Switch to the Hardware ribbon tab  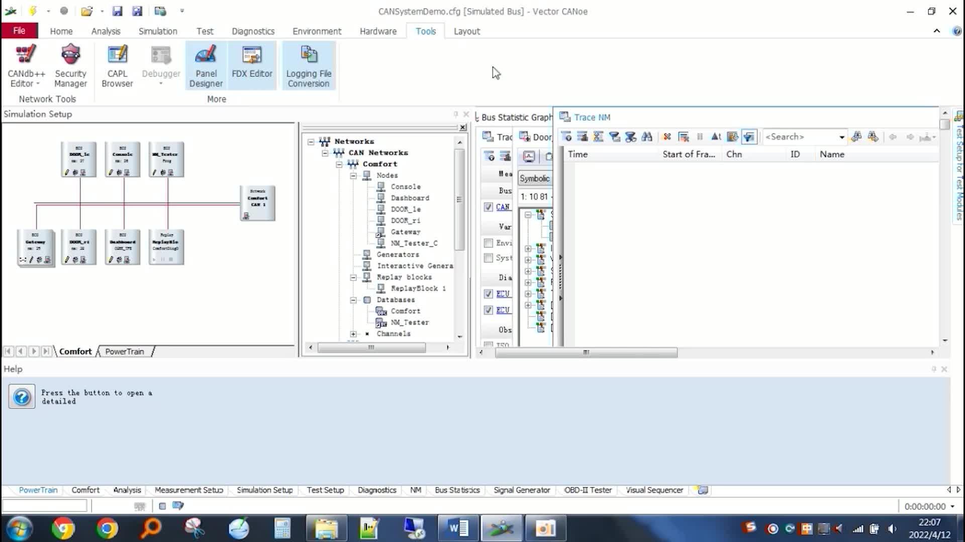378,31
